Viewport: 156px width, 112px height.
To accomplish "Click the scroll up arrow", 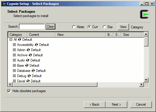I will tap(146, 34).
